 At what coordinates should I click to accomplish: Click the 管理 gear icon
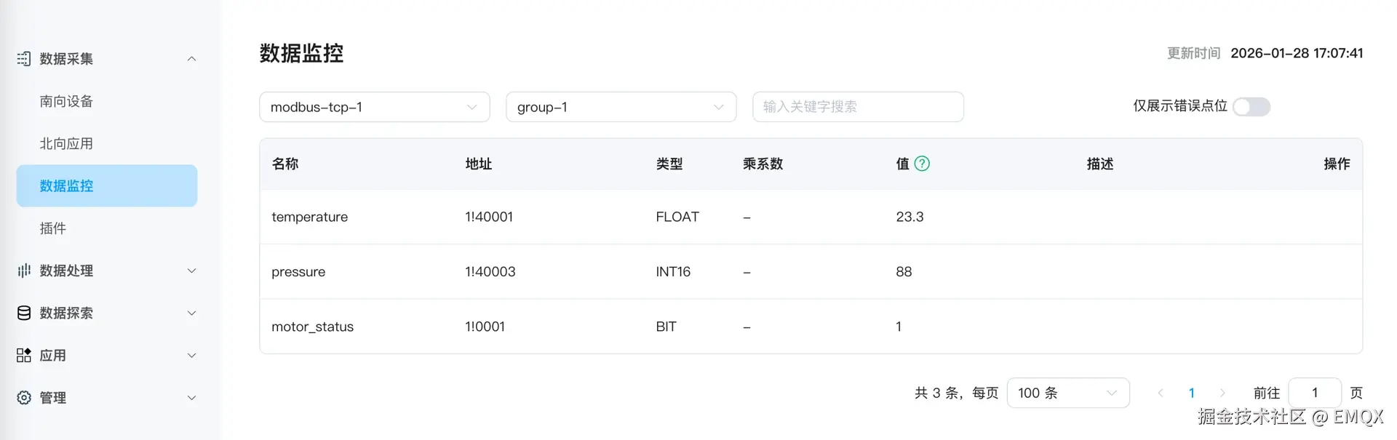tap(24, 398)
